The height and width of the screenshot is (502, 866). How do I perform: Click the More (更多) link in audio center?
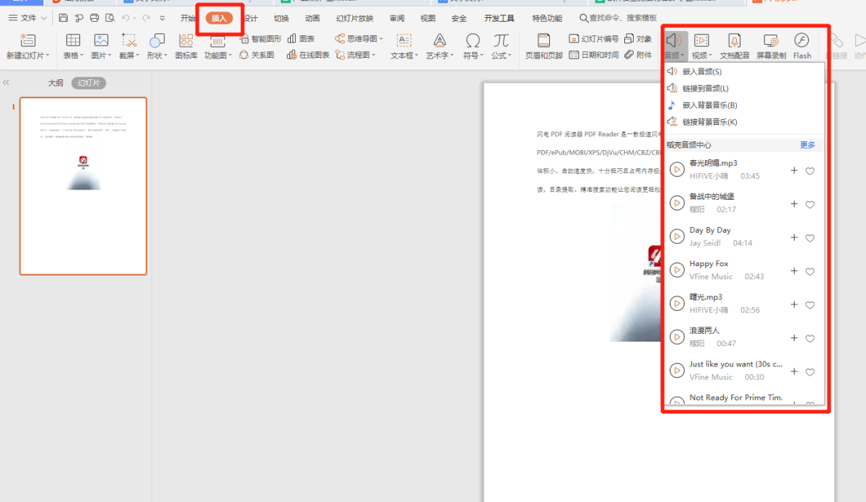pos(808,145)
